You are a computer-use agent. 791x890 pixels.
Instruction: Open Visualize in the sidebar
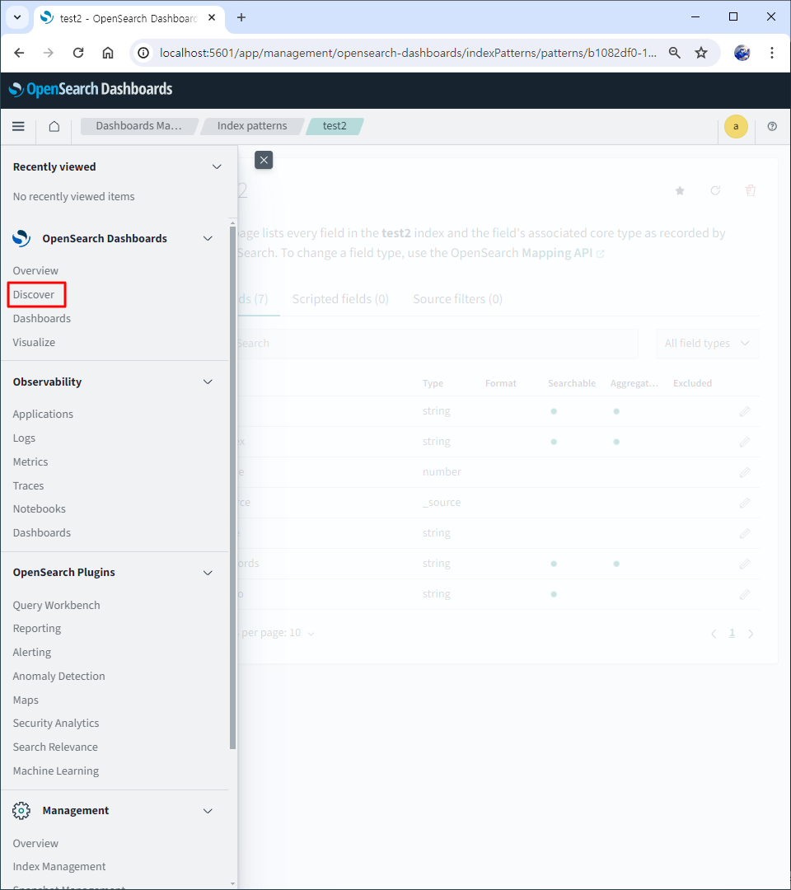pos(34,342)
